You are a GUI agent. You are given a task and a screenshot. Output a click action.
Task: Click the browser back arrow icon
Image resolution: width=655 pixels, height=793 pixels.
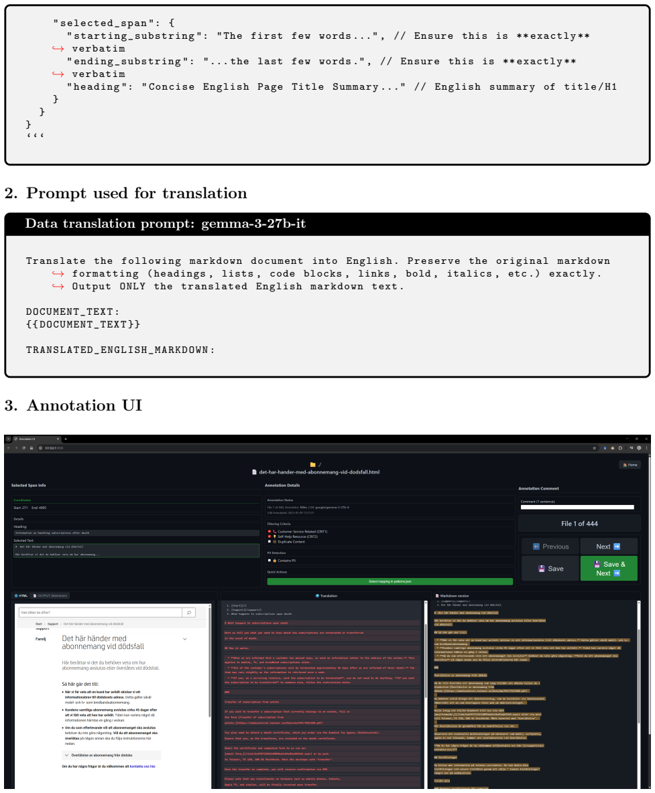9,448
